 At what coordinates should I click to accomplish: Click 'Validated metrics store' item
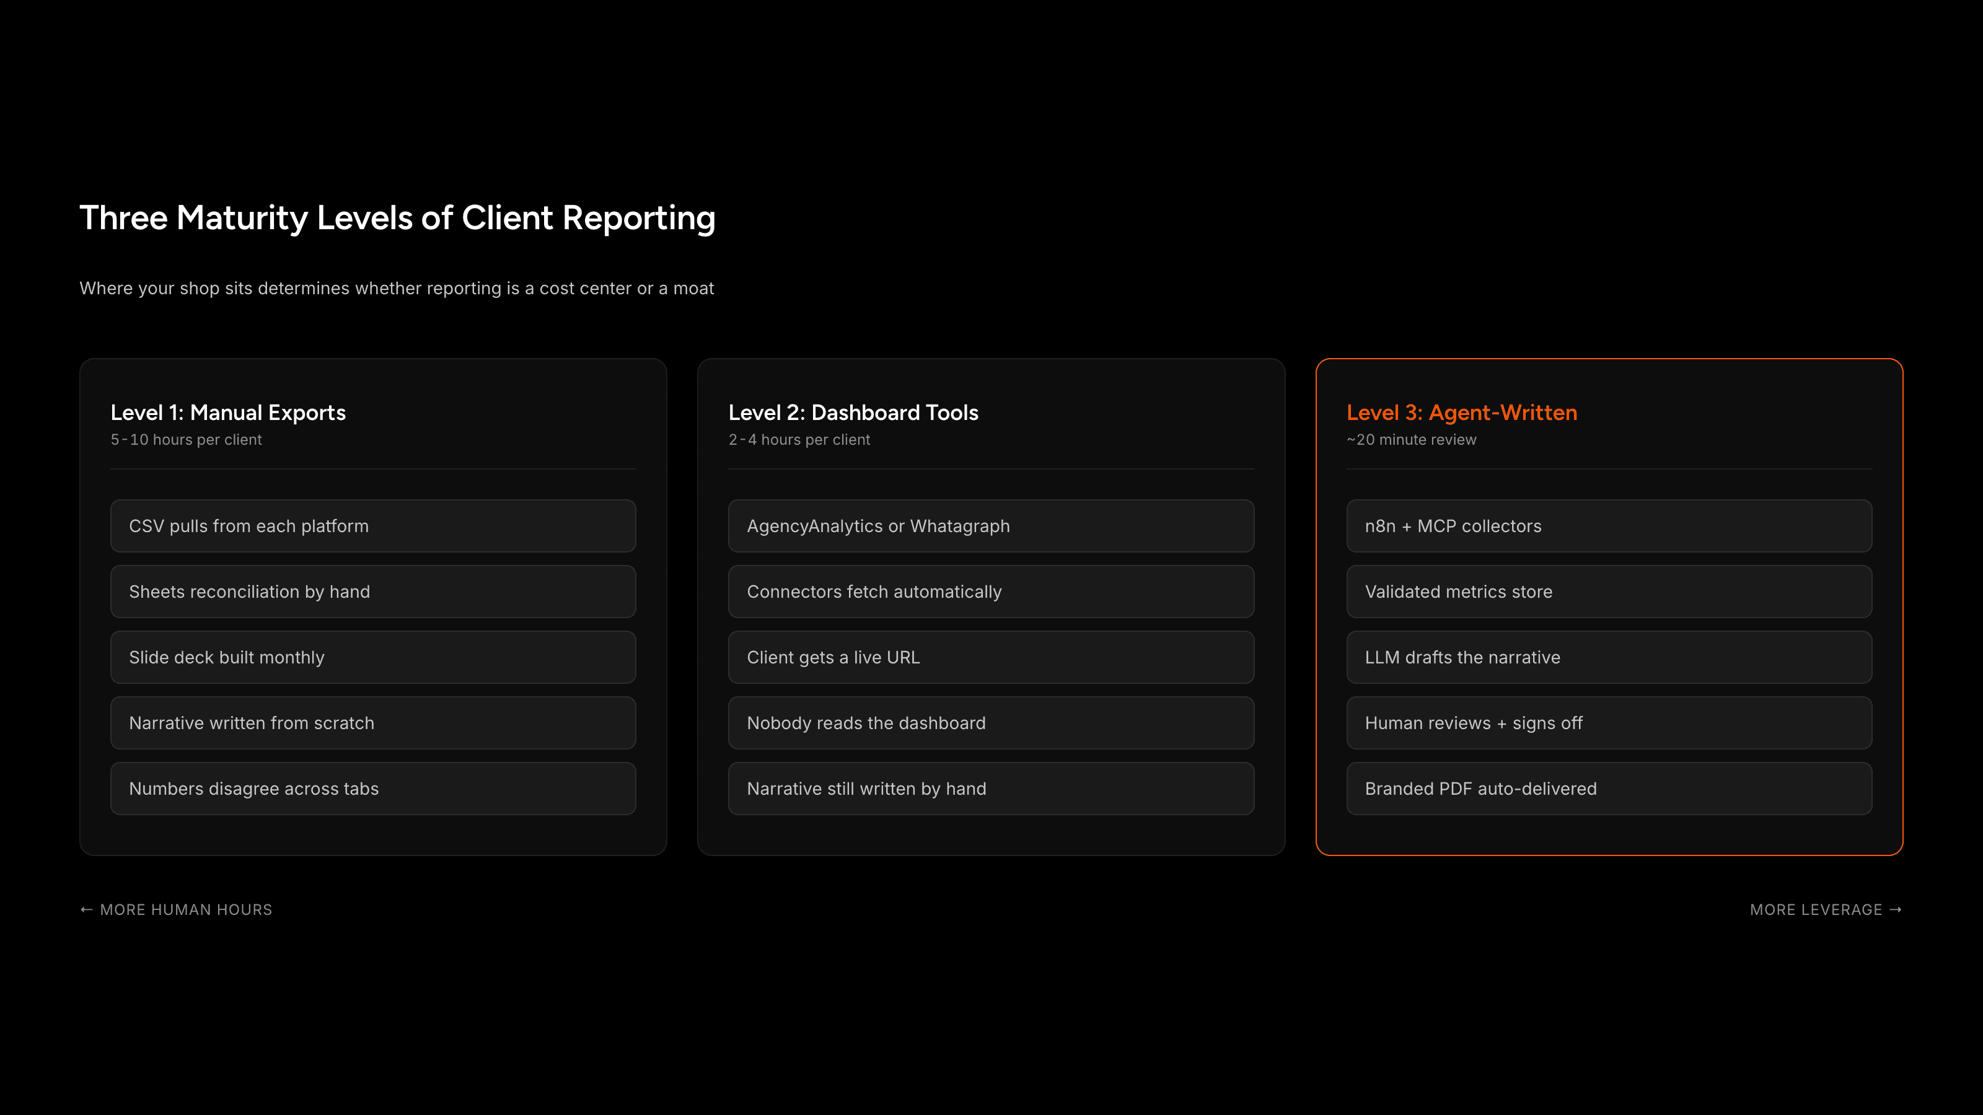[1609, 592]
